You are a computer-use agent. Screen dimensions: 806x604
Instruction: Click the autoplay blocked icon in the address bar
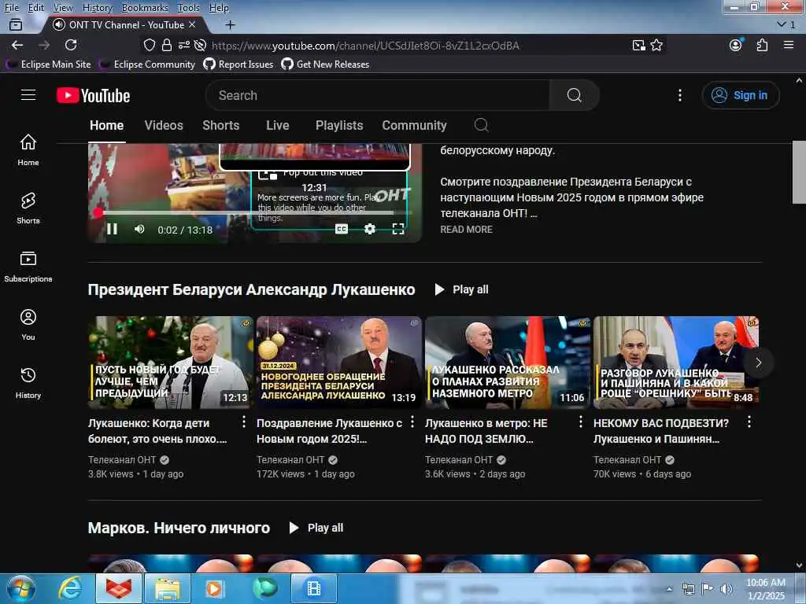coord(201,45)
